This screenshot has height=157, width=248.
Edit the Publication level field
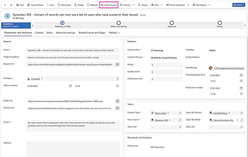tap(166, 79)
